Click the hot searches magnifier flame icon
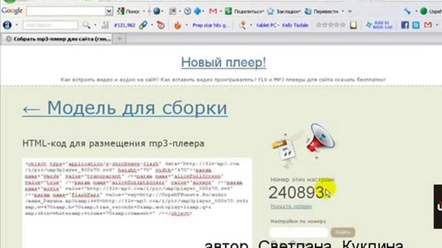The height and width of the screenshot is (248, 442). (242, 25)
